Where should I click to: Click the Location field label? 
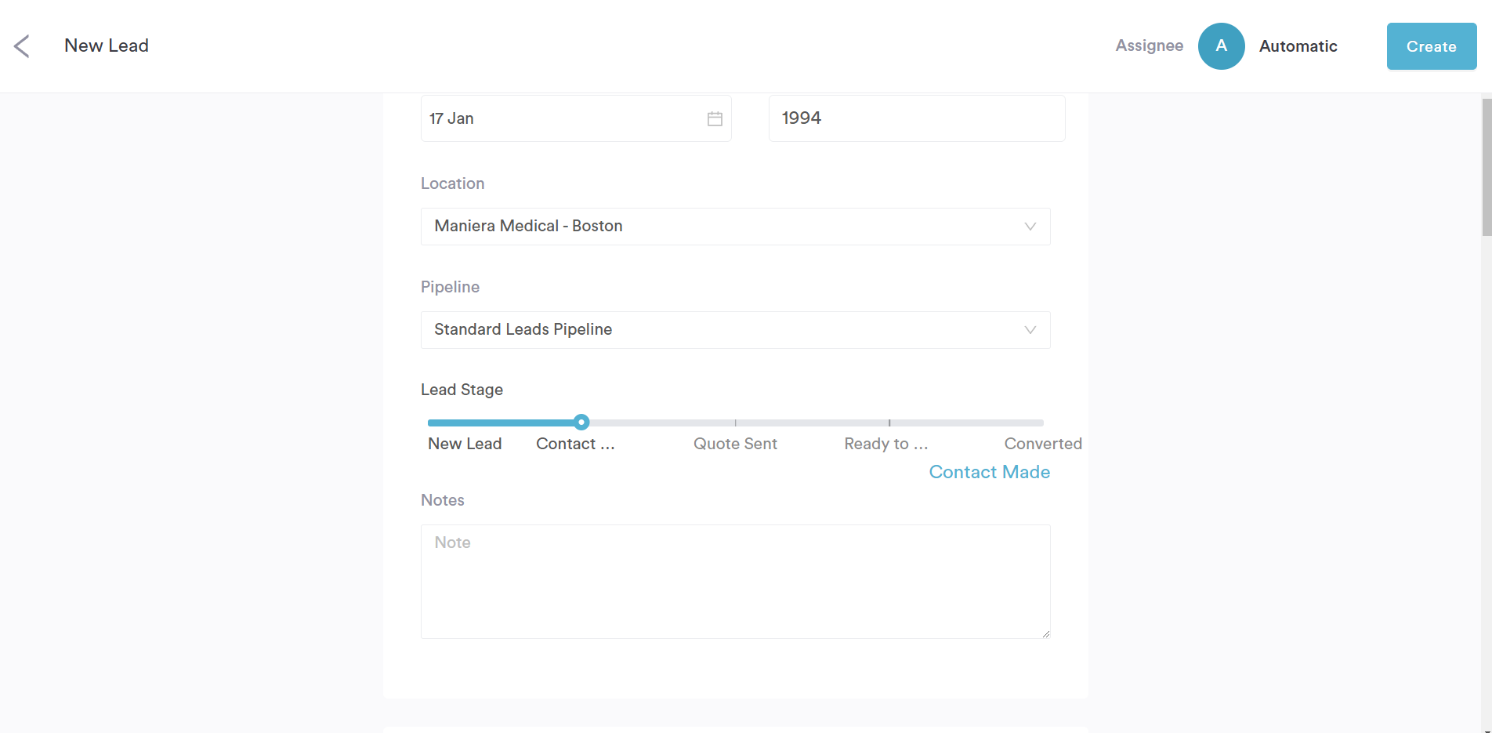[x=452, y=183]
